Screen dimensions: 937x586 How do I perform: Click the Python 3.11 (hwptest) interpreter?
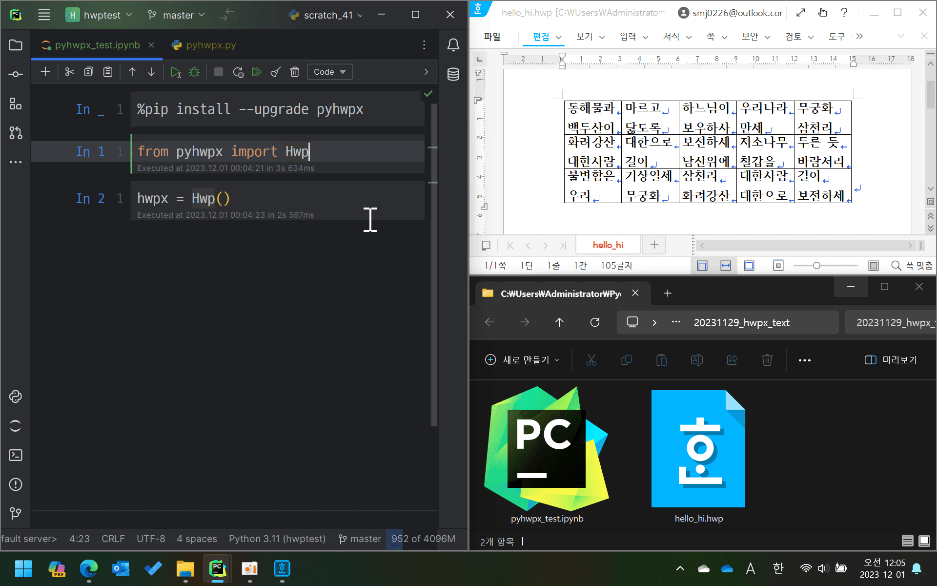(277, 539)
